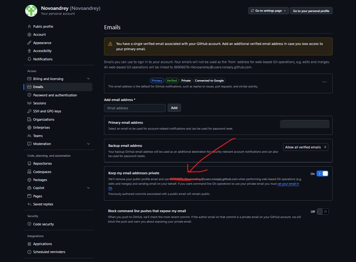Open SSH and GPG keys page
Image resolution: width=356 pixels, height=262 pixels.
tap(47, 111)
